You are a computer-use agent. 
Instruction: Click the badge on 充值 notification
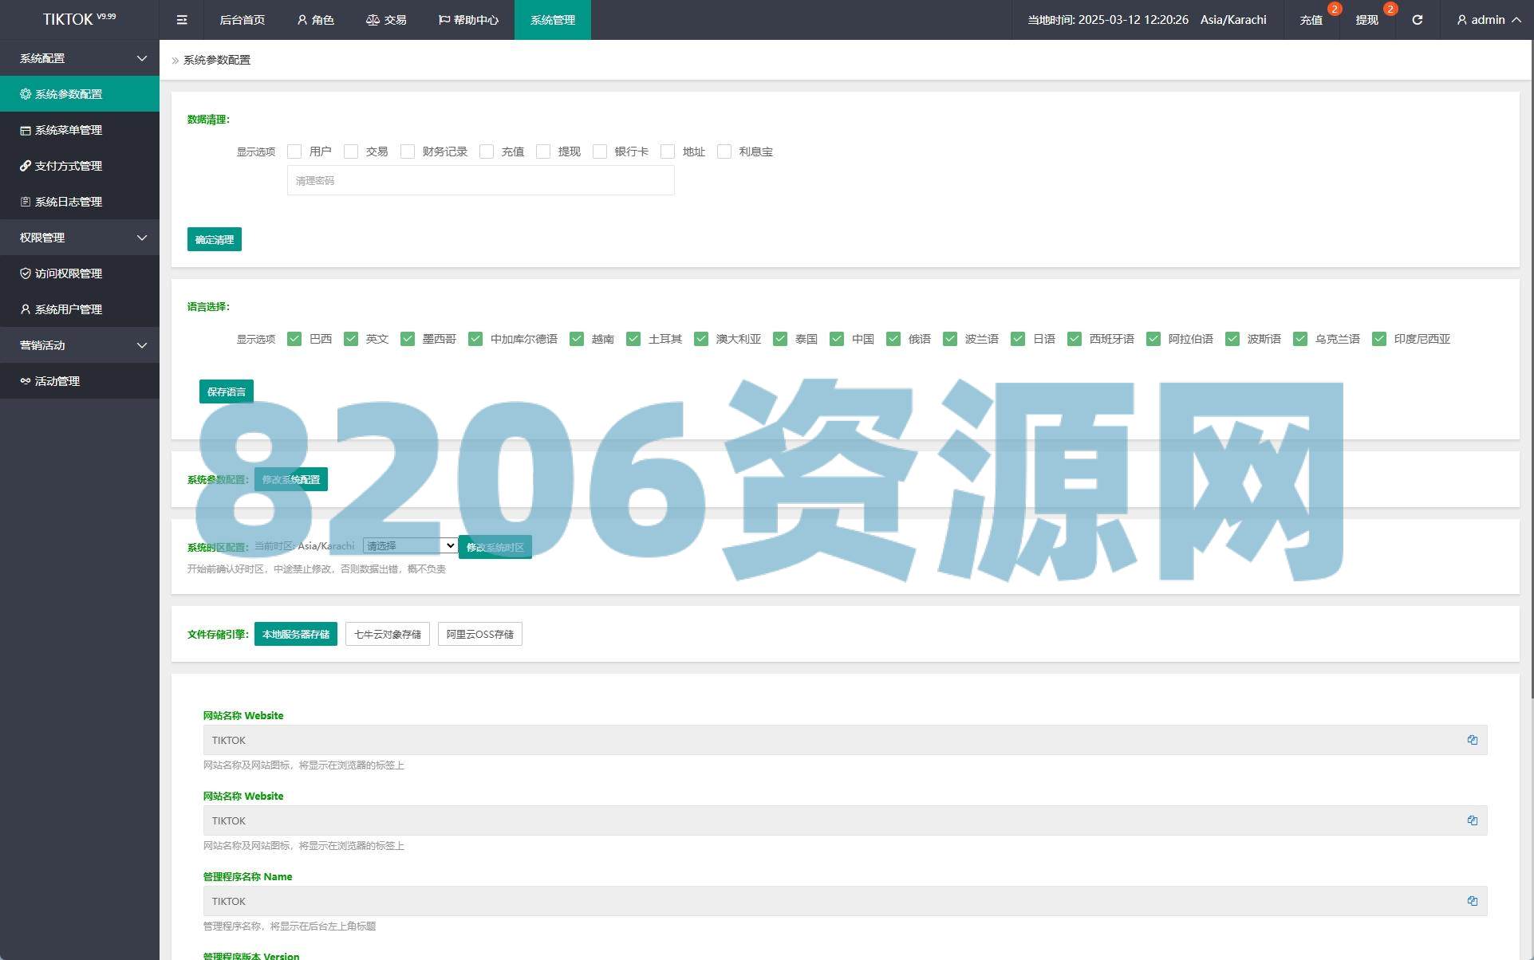[x=1334, y=9]
